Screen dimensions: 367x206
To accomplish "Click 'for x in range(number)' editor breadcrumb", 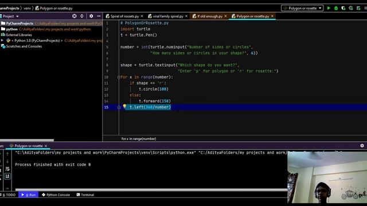I will click(x=139, y=138).
